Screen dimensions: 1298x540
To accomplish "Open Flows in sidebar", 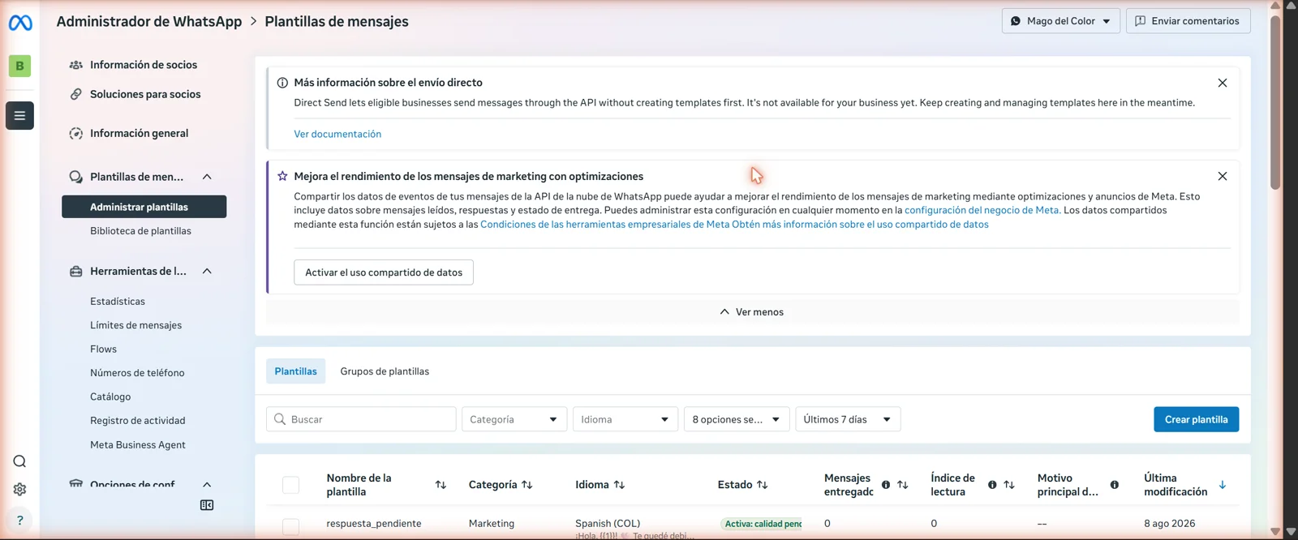I will click(x=104, y=349).
